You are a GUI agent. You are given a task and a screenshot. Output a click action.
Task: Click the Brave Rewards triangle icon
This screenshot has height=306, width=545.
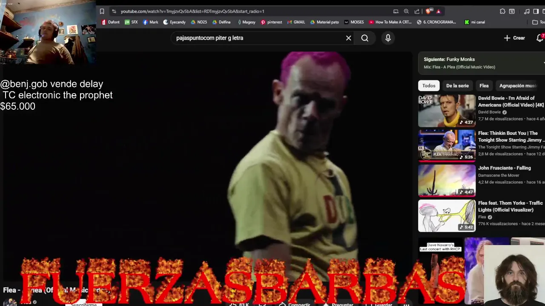(x=438, y=11)
